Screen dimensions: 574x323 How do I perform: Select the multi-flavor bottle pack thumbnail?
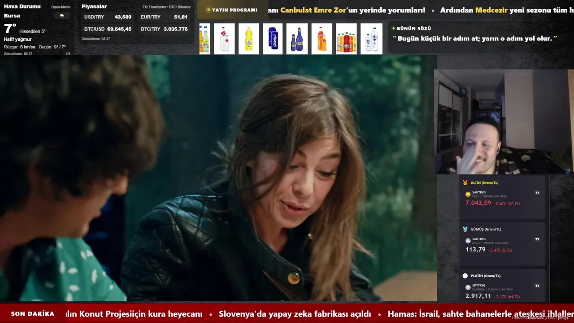pyautogui.click(x=346, y=39)
